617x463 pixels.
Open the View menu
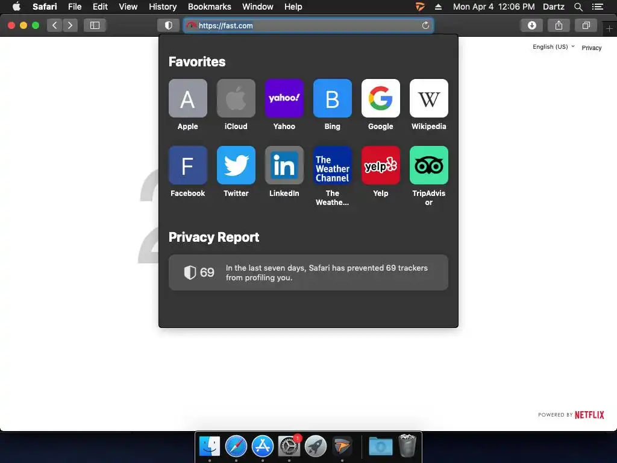click(128, 7)
